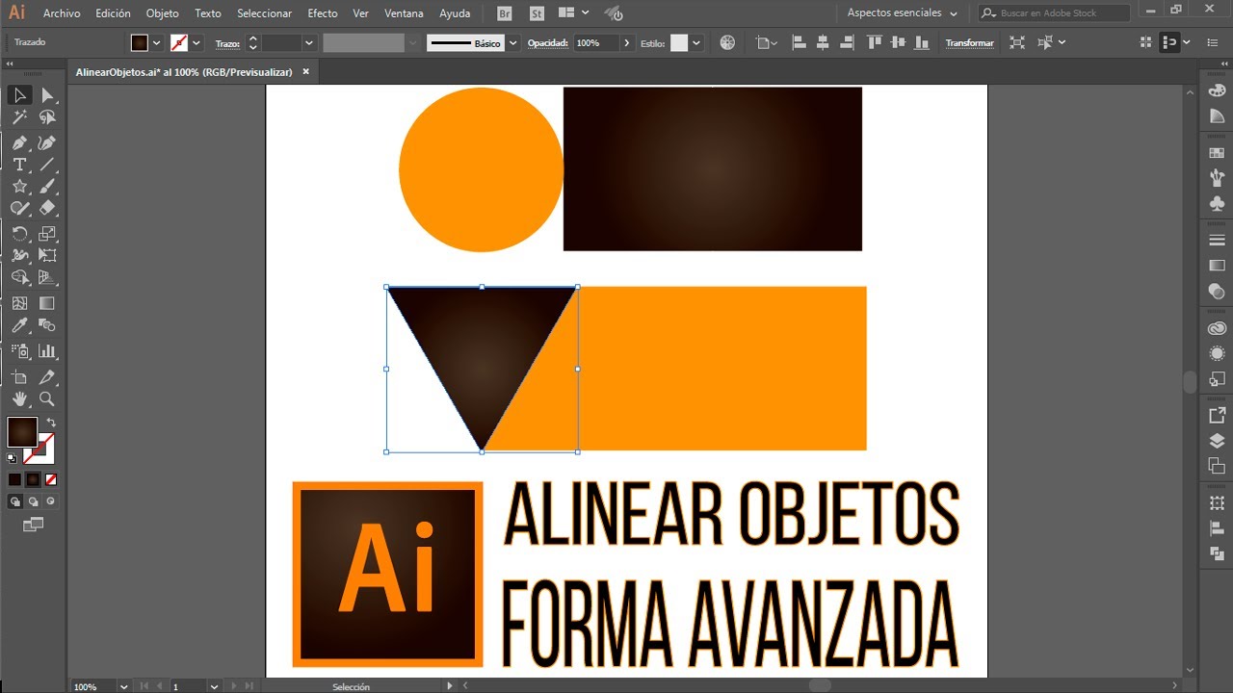Select the Zoom magnifier tool
This screenshot has width=1233, height=693.
pyautogui.click(x=47, y=398)
